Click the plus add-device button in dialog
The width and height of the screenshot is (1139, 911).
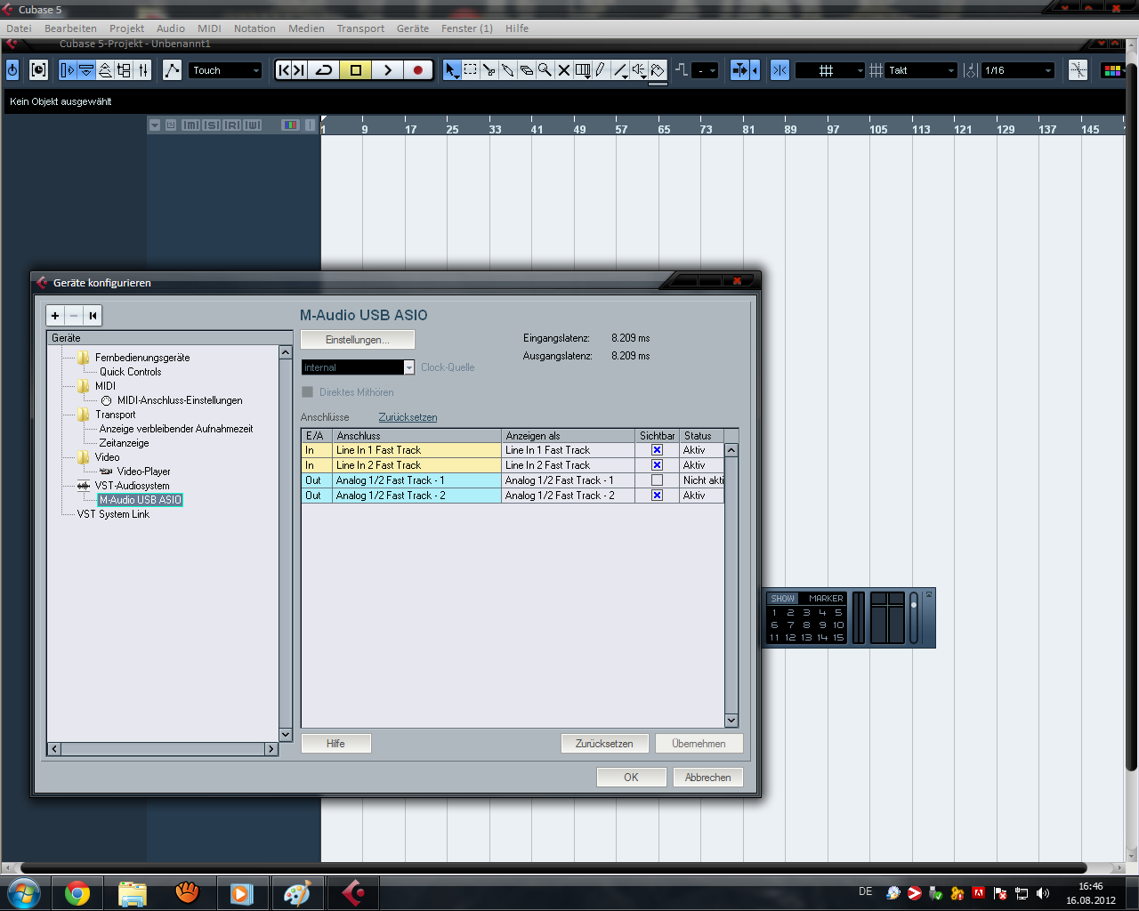[x=55, y=315]
